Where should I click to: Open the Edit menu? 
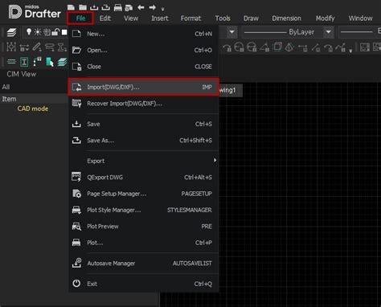coord(105,18)
